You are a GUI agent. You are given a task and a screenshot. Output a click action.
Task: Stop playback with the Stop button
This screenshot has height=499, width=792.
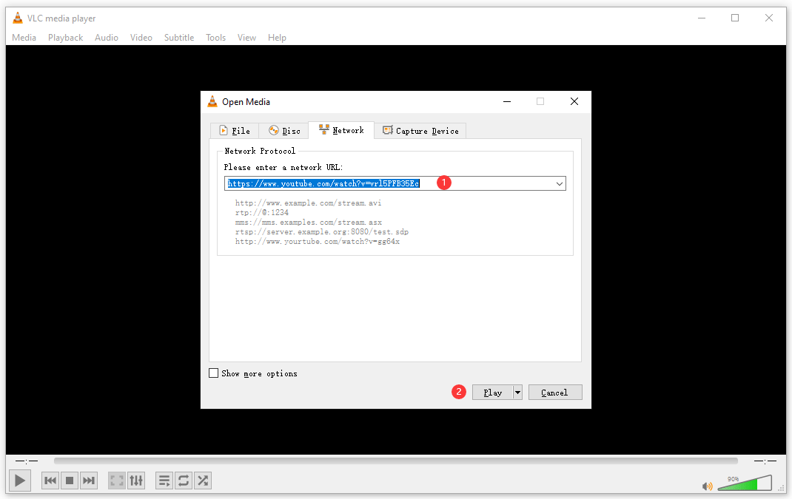[70, 481]
